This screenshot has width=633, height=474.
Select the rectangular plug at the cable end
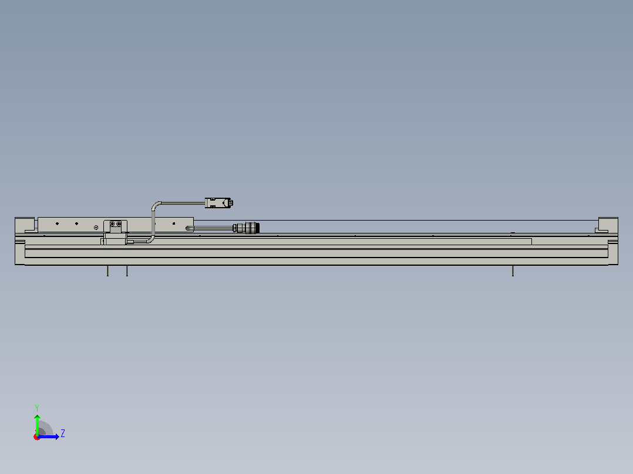pos(219,203)
